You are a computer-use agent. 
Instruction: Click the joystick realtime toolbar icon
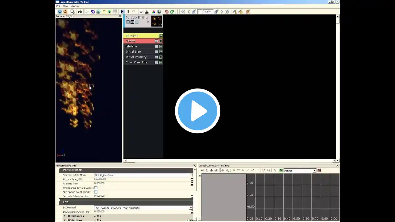point(147,12)
